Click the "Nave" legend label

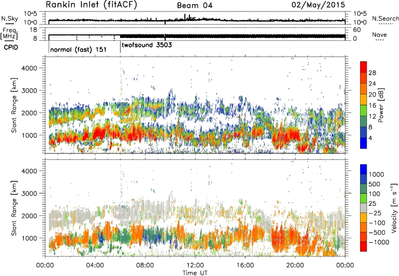tap(380, 35)
